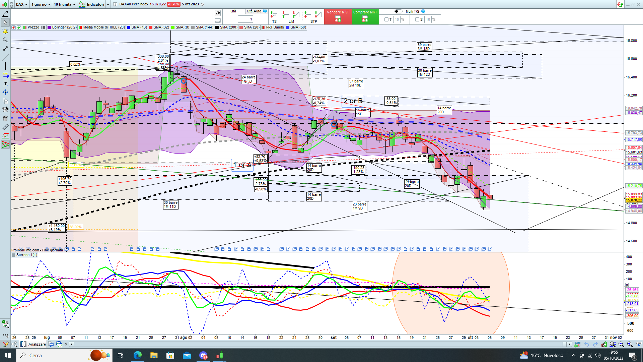Image resolution: width=643 pixels, height=362 pixels.
Task: Click the horizontal scrollbar left arrow
Action: [72, 344]
